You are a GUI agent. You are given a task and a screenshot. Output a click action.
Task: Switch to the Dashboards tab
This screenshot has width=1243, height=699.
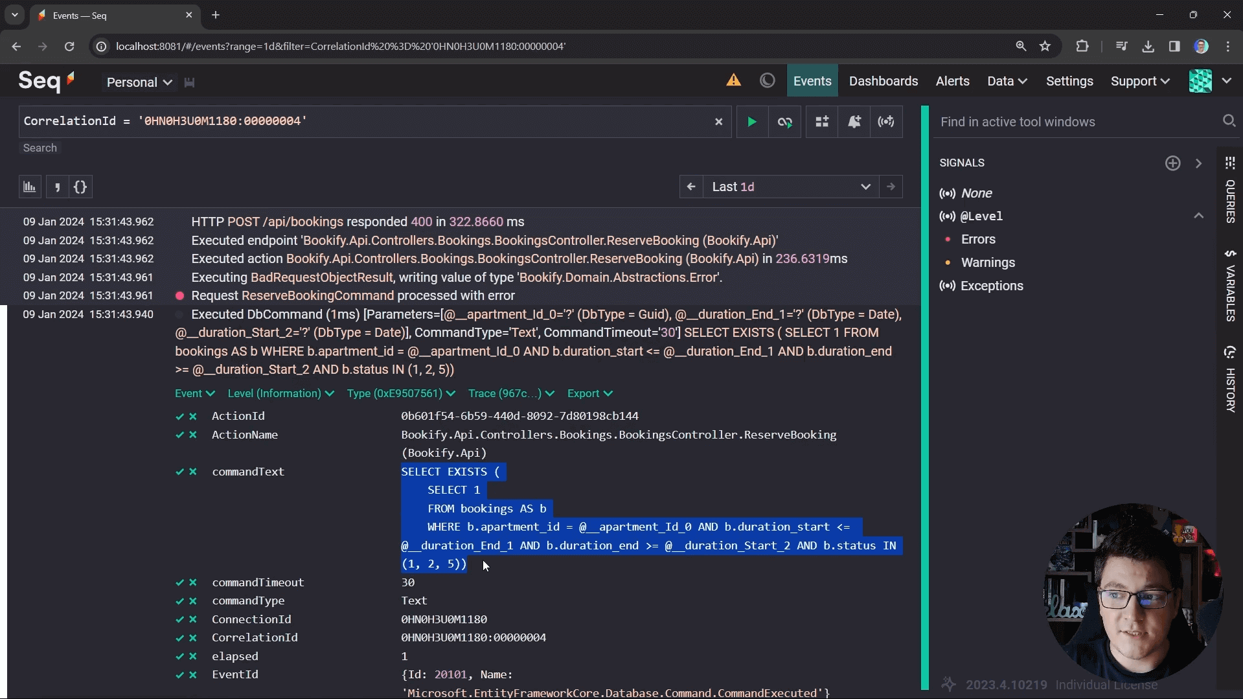point(883,81)
